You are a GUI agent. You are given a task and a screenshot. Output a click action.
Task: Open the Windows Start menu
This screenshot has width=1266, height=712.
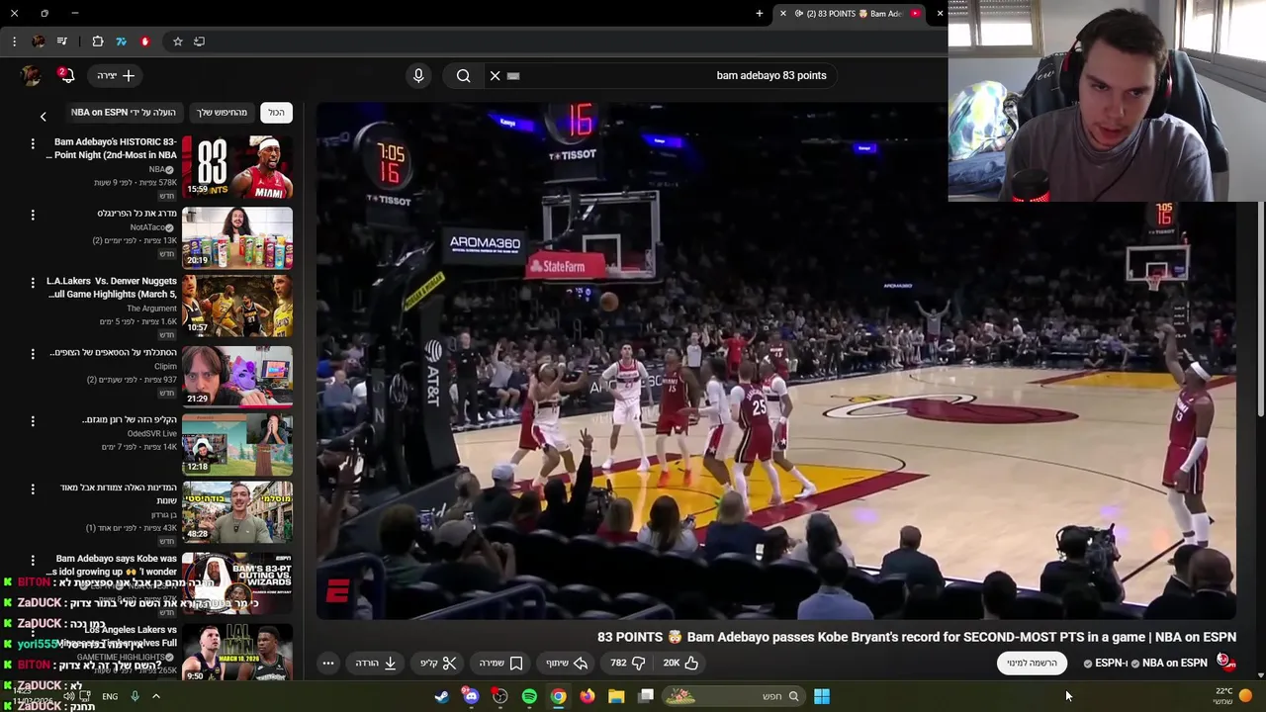(x=822, y=696)
